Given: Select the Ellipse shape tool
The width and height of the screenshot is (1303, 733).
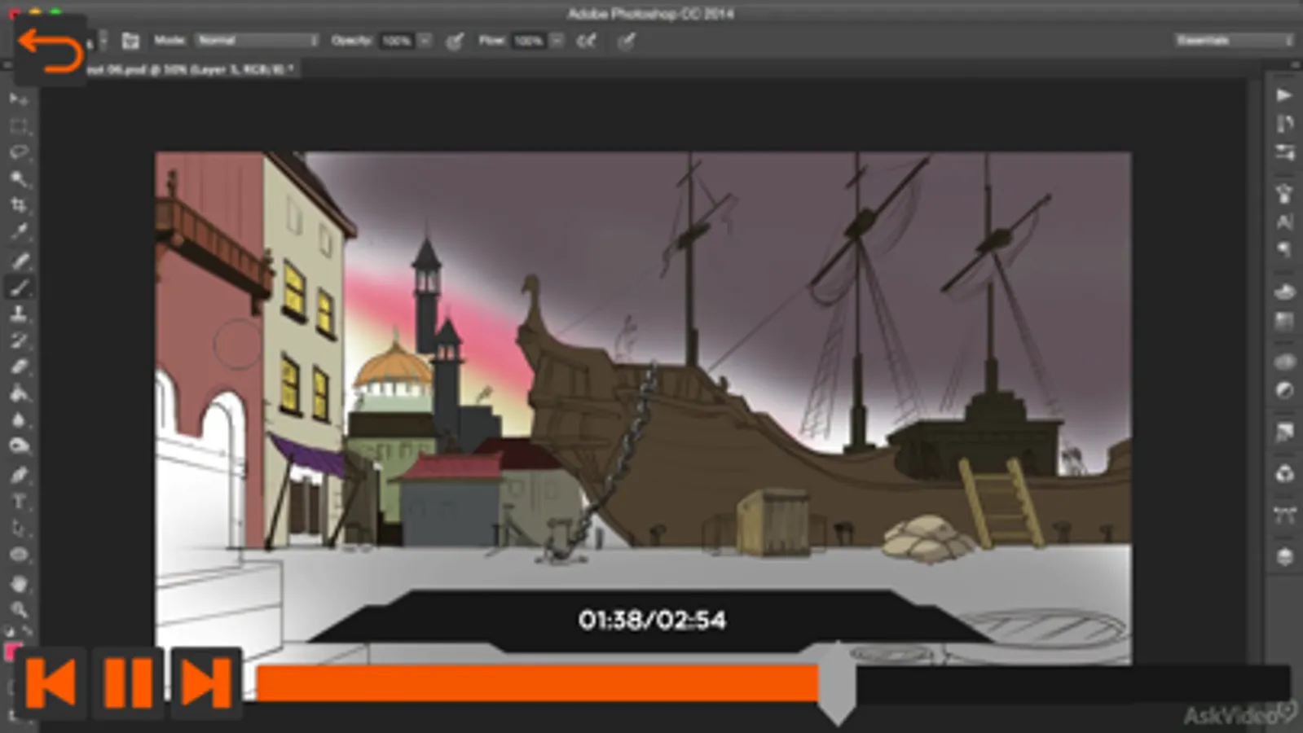Looking at the screenshot, I should [x=19, y=555].
